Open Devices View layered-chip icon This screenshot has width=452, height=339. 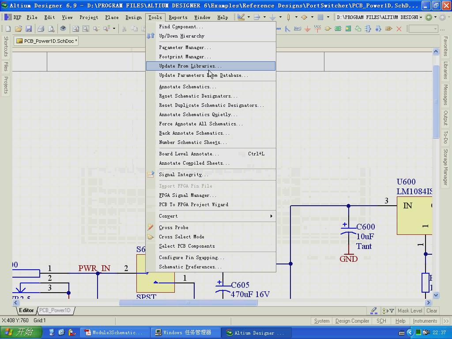[63, 29]
